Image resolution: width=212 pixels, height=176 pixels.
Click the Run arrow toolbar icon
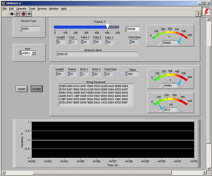click(x=11, y=14)
